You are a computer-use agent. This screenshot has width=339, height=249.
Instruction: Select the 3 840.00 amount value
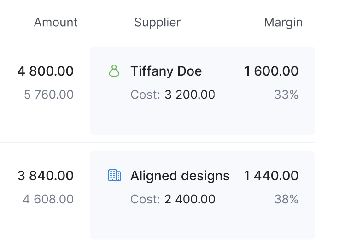click(46, 176)
